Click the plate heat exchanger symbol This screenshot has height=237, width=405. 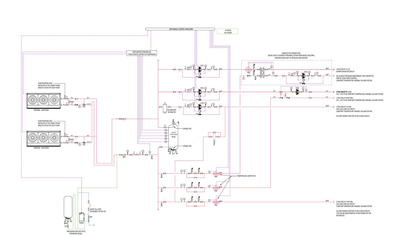(x=262, y=72)
